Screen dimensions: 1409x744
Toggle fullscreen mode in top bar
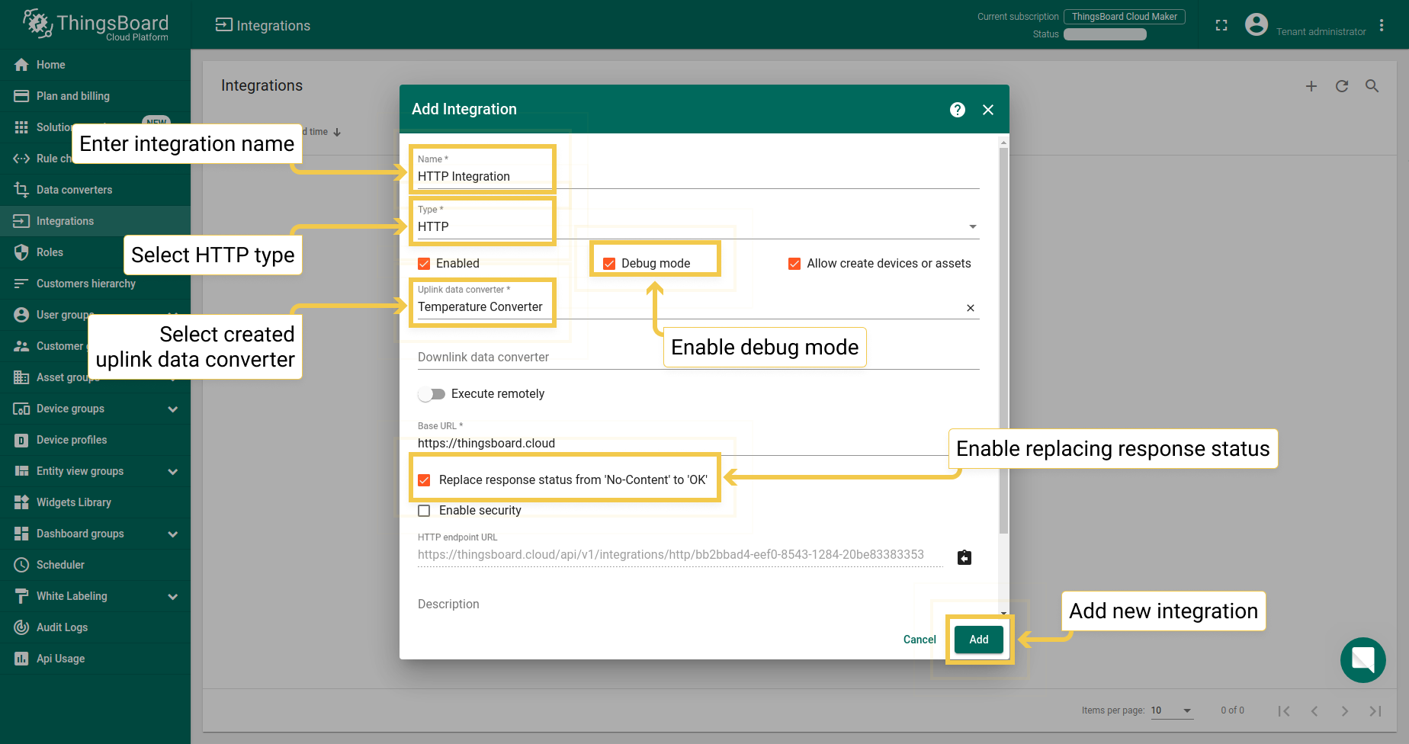(x=1221, y=25)
